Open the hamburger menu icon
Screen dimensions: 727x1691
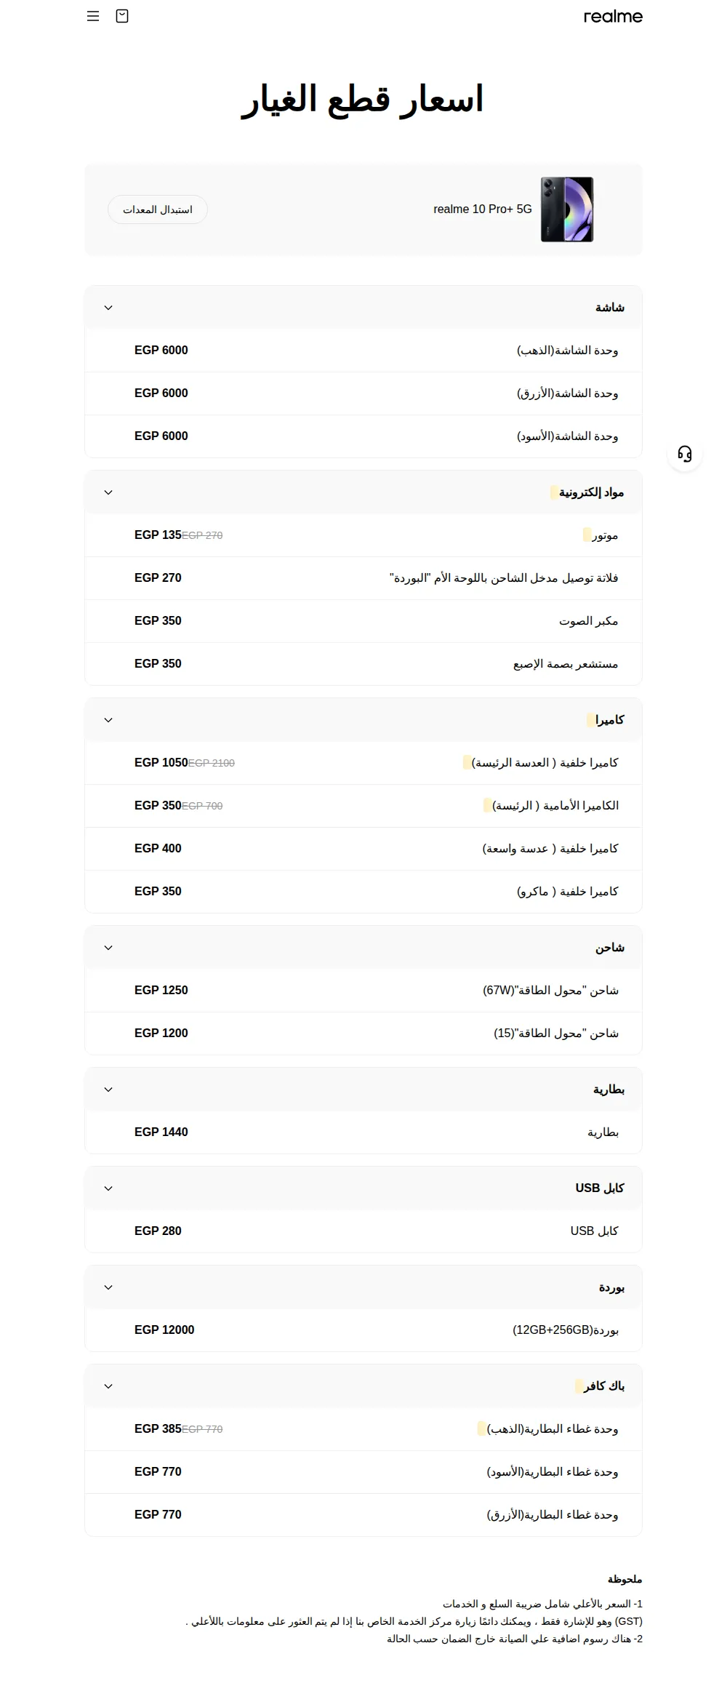click(93, 16)
